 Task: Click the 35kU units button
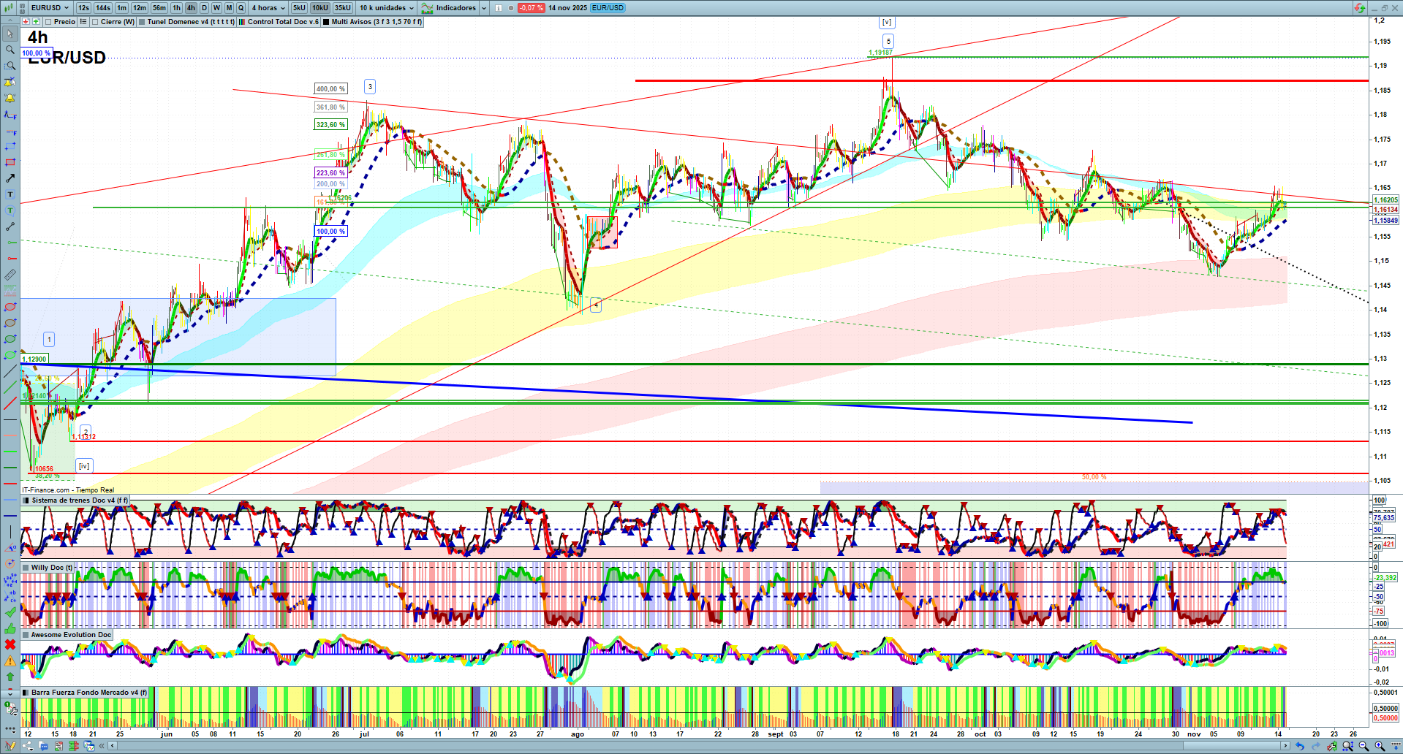coord(342,8)
